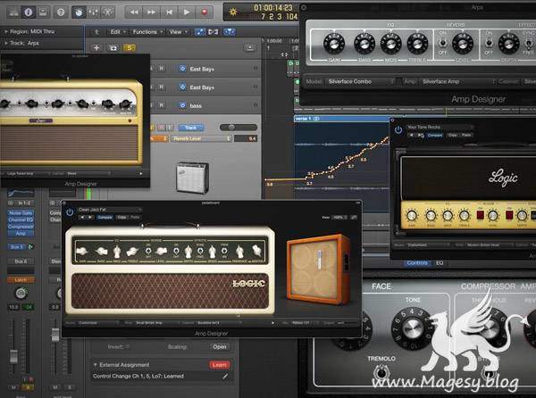Click the Noise Gate plugin slot
Viewport: 536px width, 398px height.
tap(21, 213)
